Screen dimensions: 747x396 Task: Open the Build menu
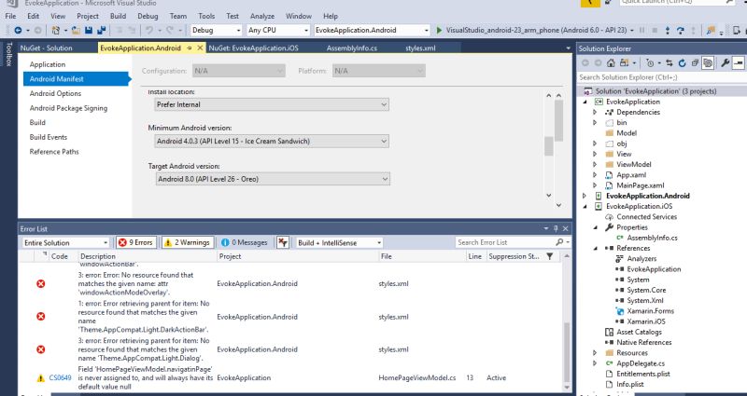[119, 16]
